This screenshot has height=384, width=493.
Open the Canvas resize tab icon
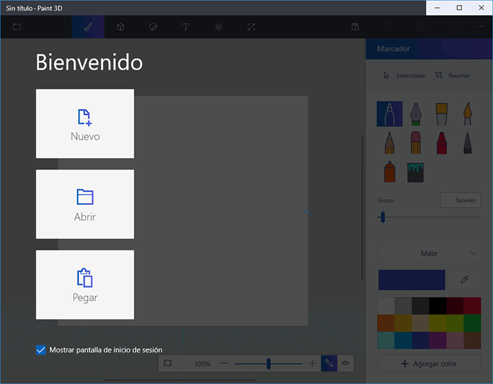pyautogui.click(x=251, y=27)
